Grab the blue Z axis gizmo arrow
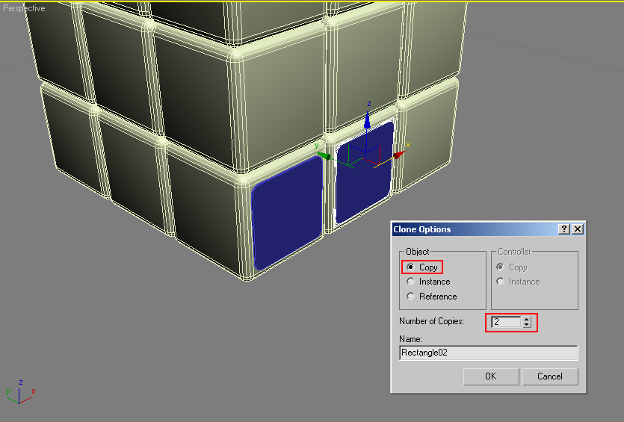Image resolution: width=624 pixels, height=422 pixels. [368, 120]
